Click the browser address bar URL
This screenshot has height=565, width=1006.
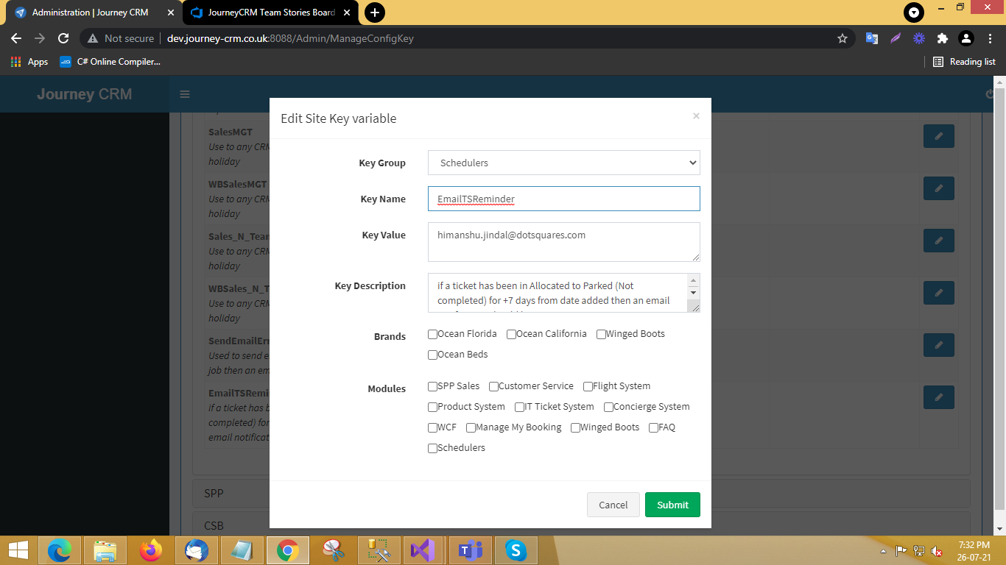coord(290,38)
